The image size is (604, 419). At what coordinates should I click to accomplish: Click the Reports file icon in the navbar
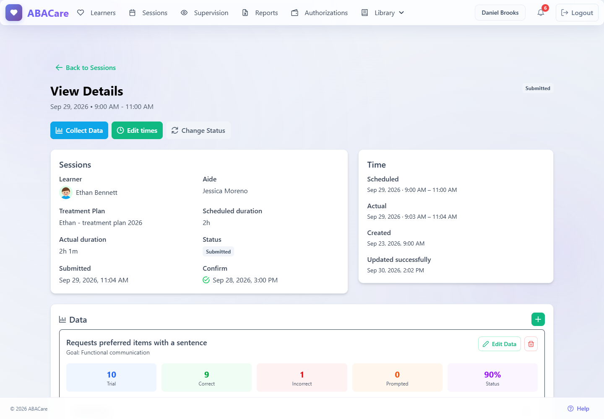[x=245, y=13]
